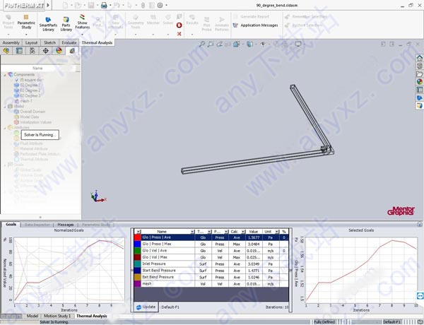Click green swatch for Glo | Vel | Ave
Screen dimensions: 424x325
click(138, 251)
